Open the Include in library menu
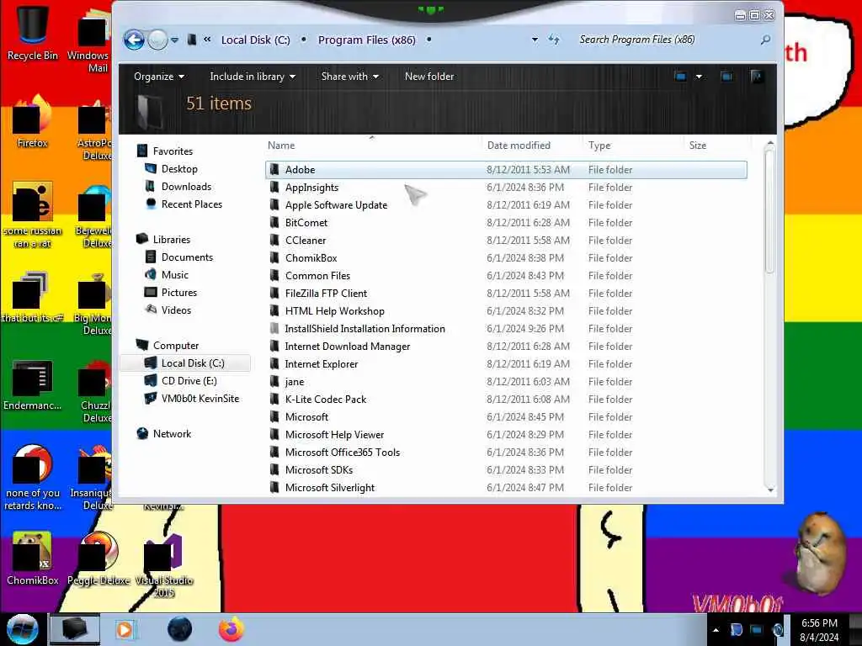Viewport: 862px width, 646px height. [x=253, y=77]
